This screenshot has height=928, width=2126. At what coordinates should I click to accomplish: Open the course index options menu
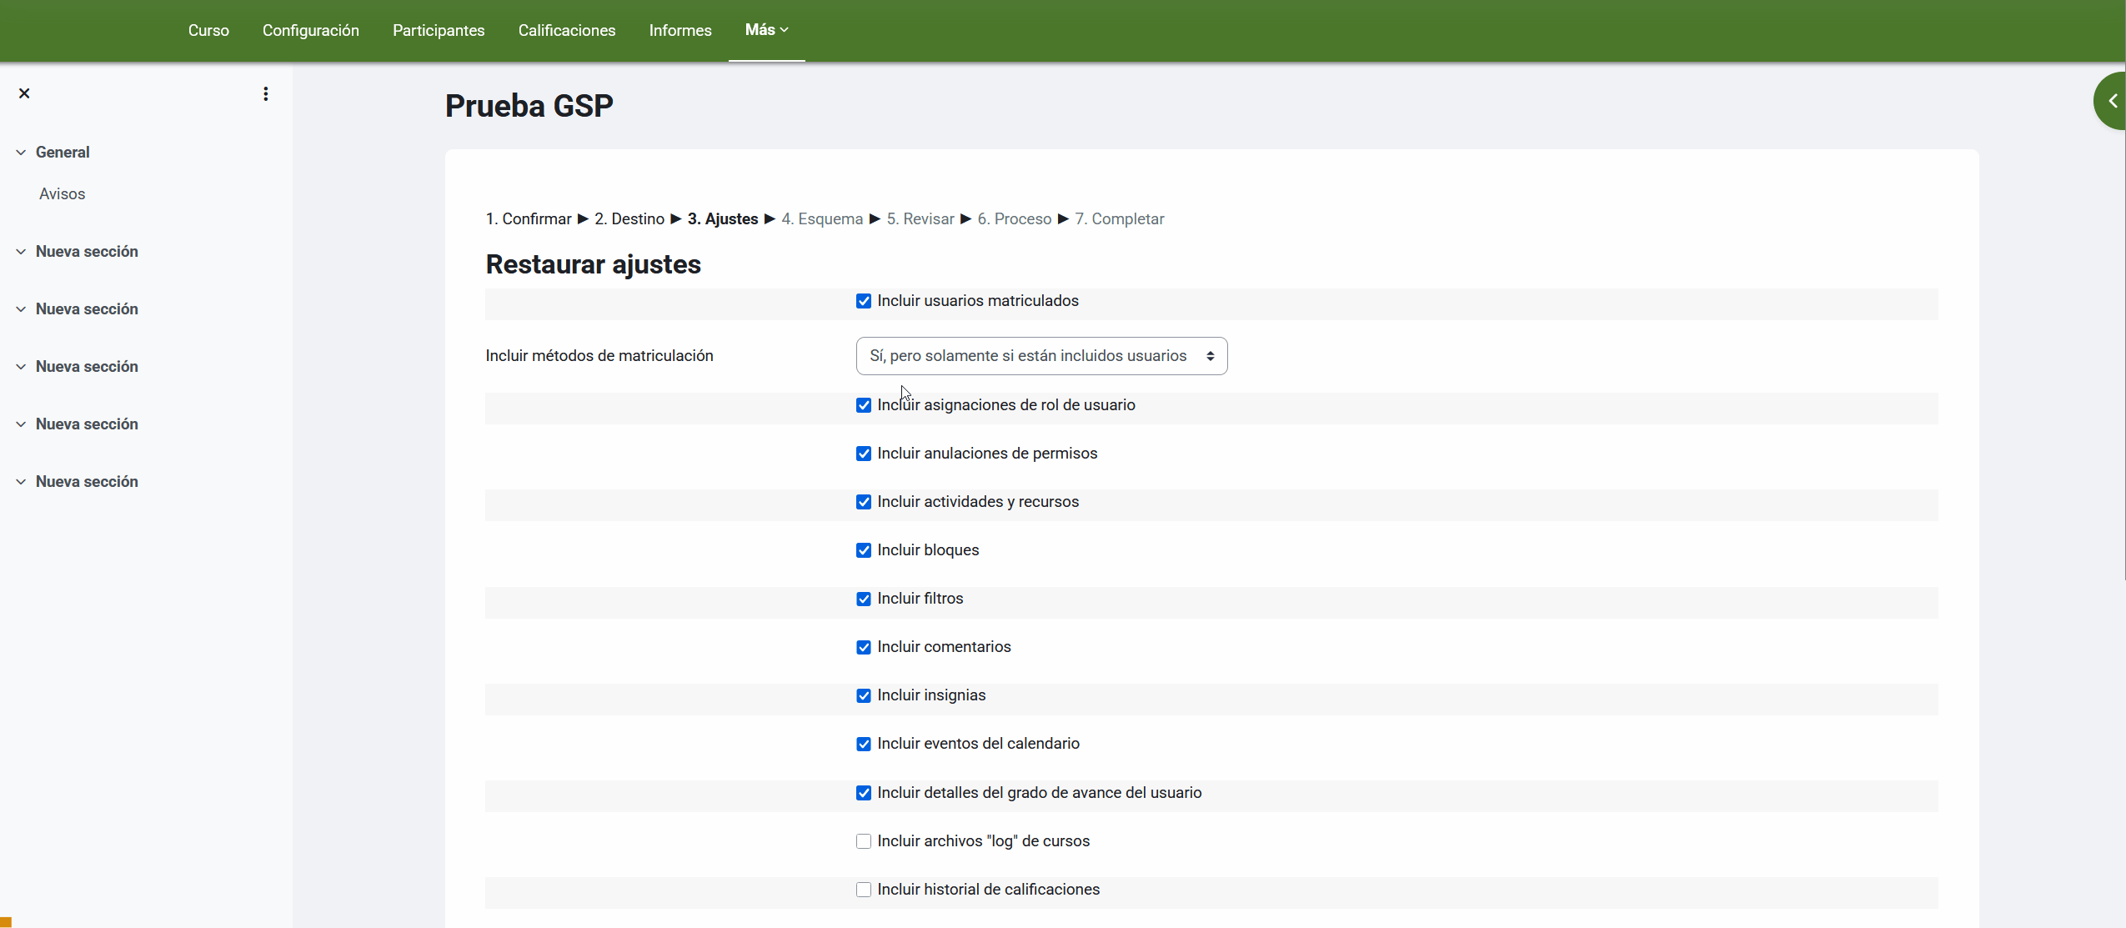pyautogui.click(x=265, y=94)
